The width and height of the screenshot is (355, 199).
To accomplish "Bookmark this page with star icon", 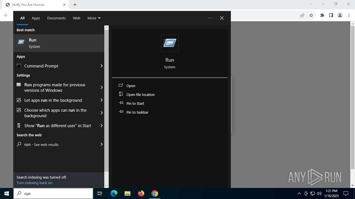I will (x=311, y=15).
